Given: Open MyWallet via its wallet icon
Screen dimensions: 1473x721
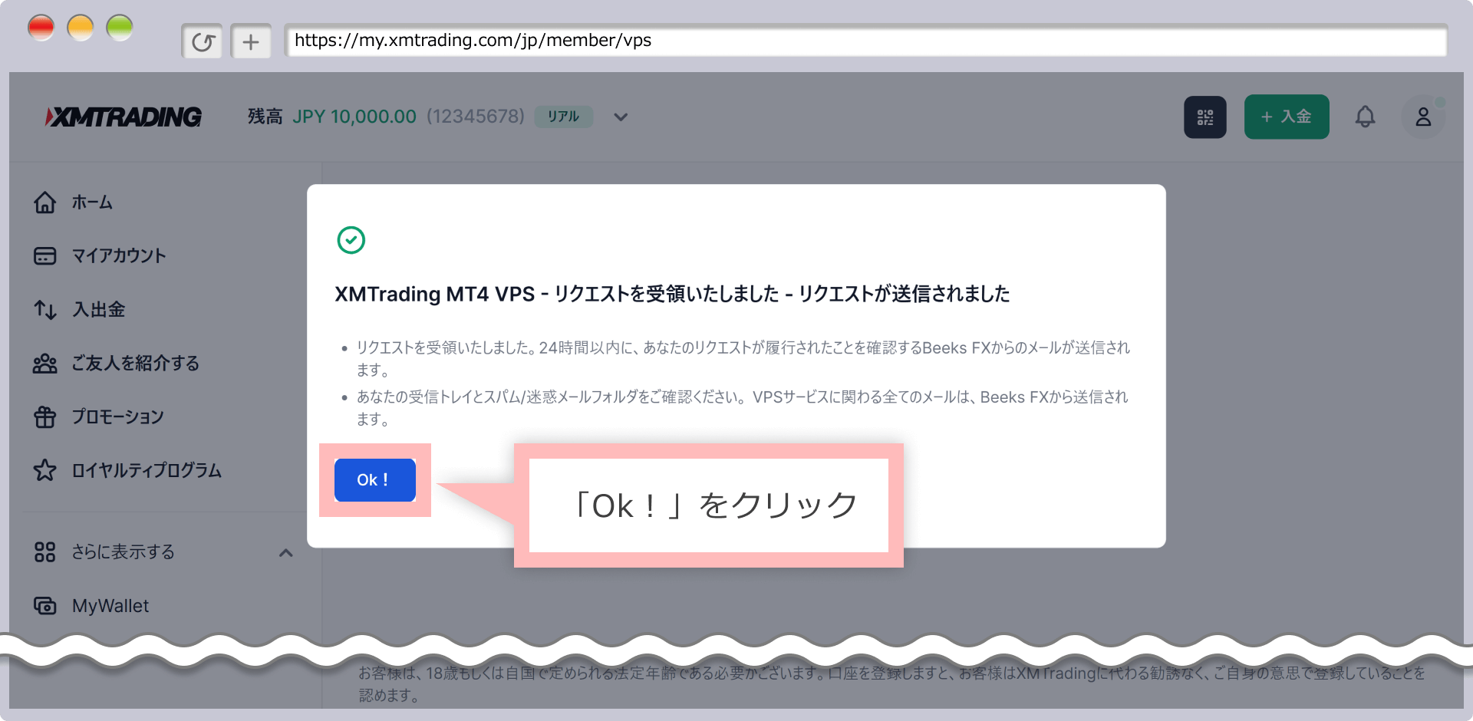Looking at the screenshot, I should pos(44,605).
